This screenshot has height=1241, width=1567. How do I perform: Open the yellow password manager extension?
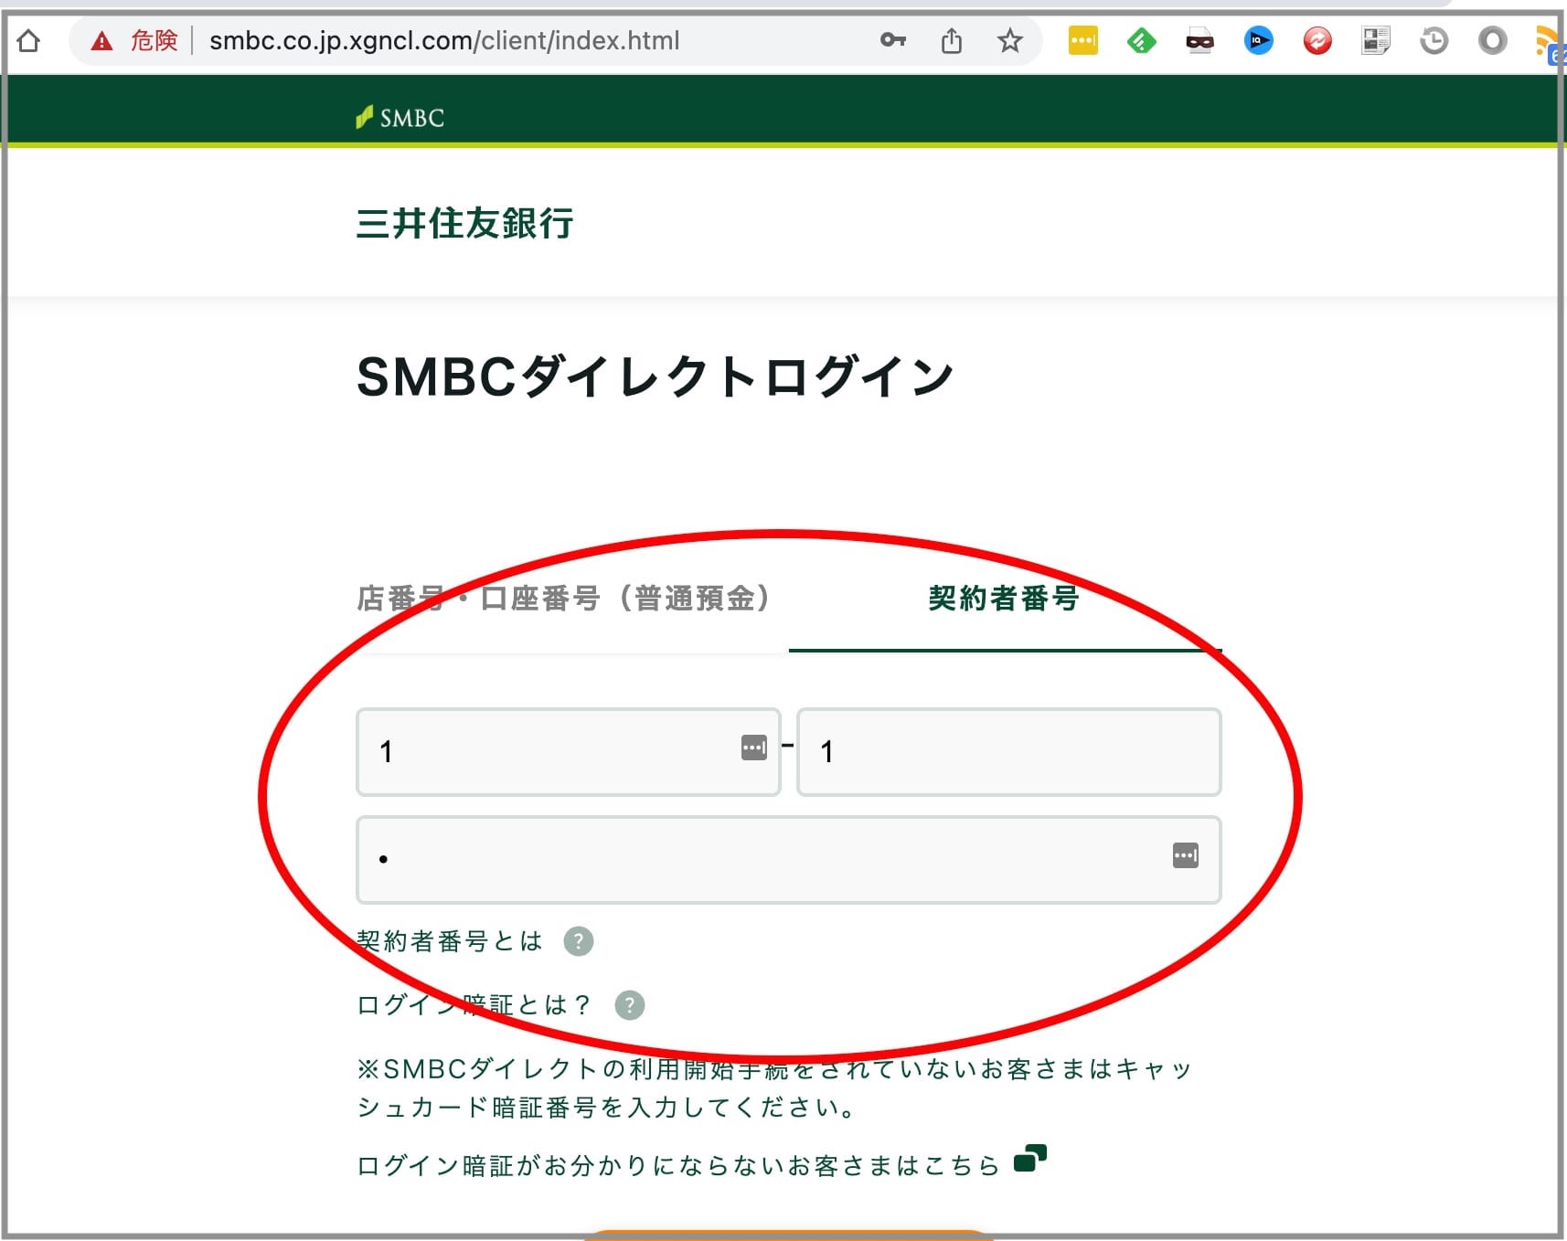pos(1083,40)
